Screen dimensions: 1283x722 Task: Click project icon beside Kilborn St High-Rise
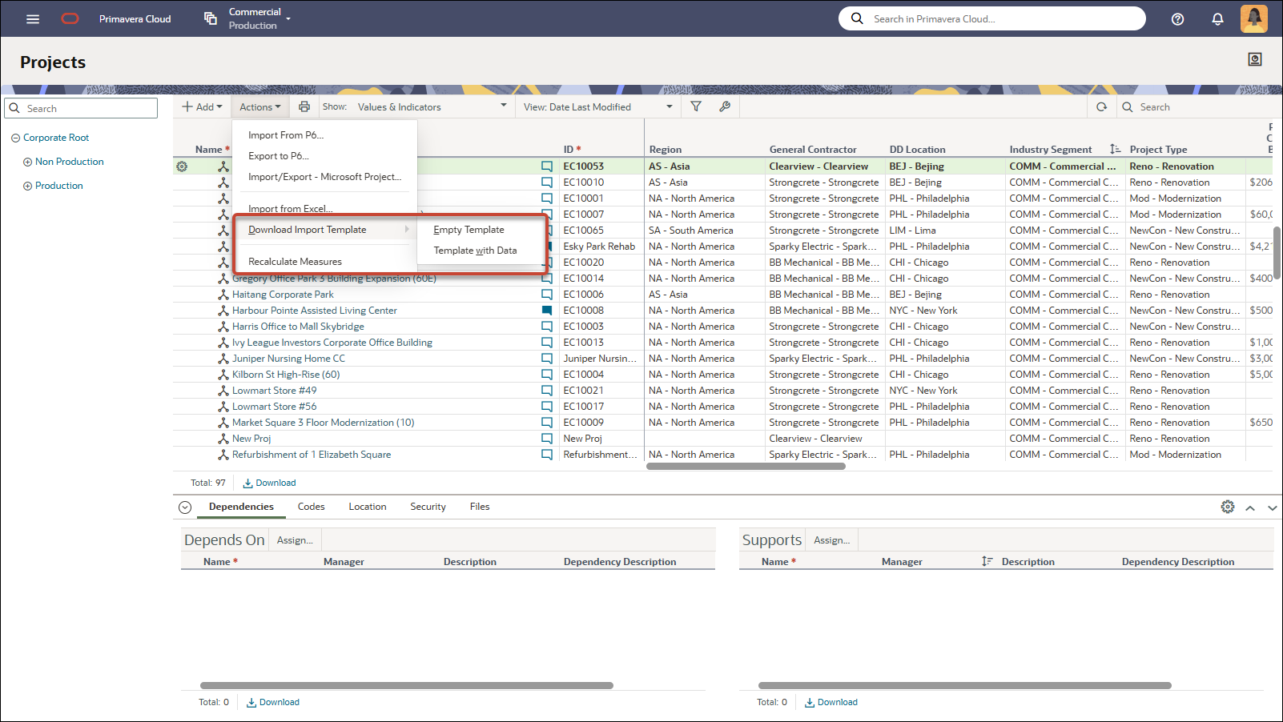coord(223,375)
